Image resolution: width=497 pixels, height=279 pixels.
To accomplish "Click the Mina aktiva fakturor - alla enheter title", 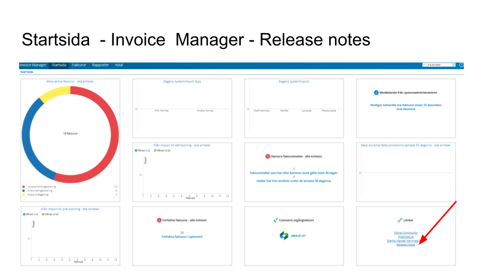I will (70, 82).
